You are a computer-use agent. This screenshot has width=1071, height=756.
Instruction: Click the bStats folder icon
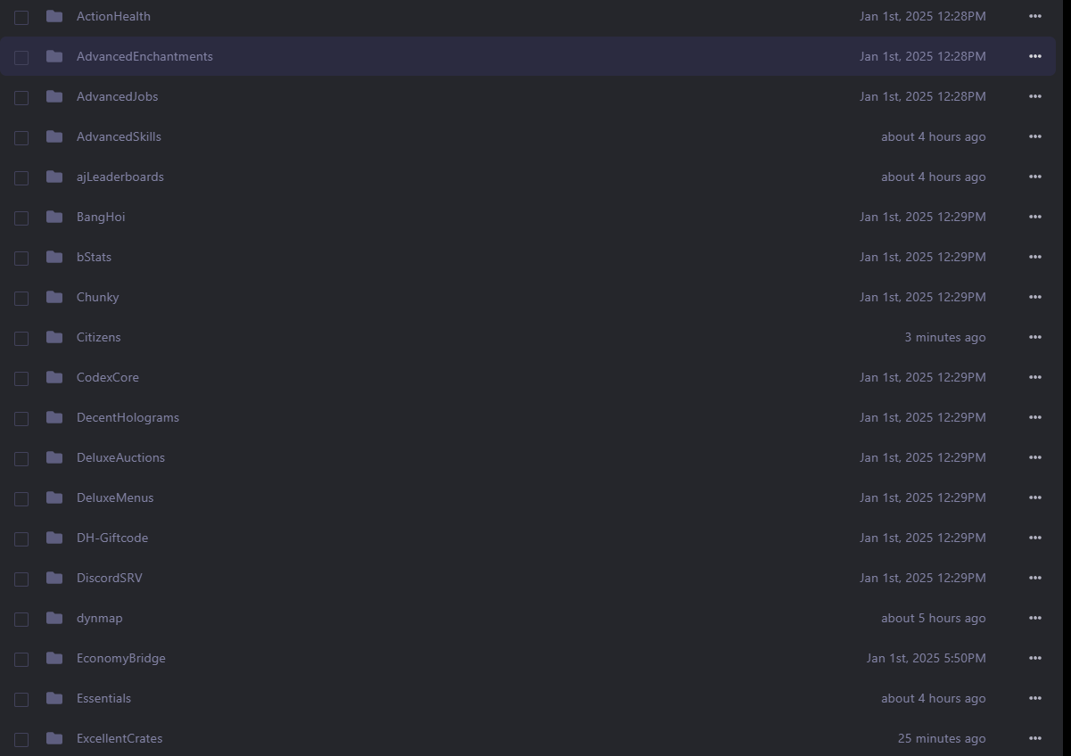(x=54, y=257)
